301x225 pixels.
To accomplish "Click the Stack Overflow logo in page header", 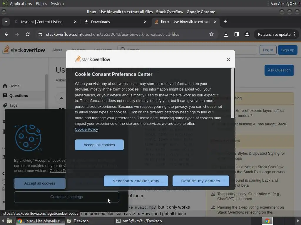I will click(x=24, y=50).
